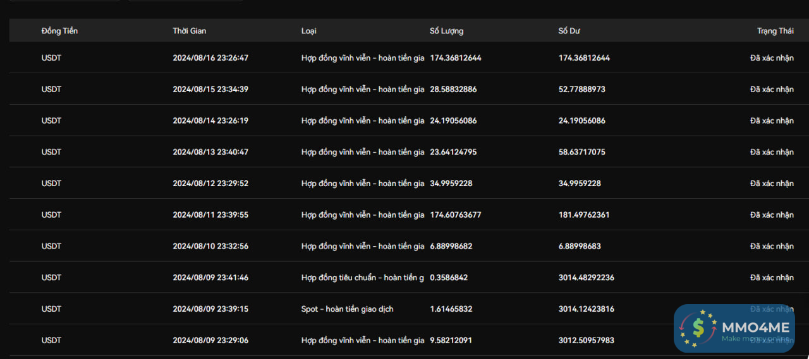Click the timestamp 2024/08/12 23:29:52
This screenshot has height=359, width=809.
(210, 184)
